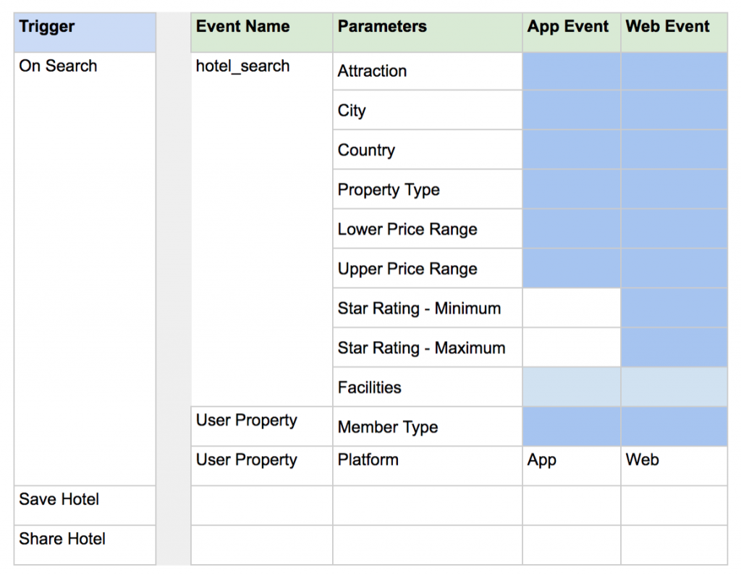Select the hotel_search event name cell

point(261,228)
